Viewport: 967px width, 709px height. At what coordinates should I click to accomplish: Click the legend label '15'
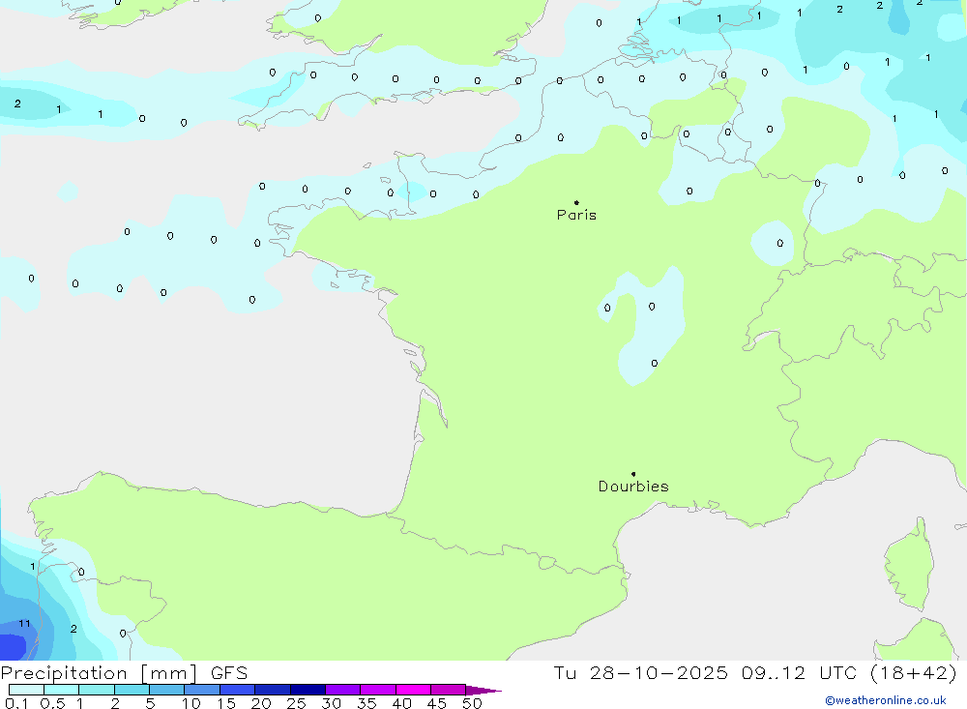(226, 703)
